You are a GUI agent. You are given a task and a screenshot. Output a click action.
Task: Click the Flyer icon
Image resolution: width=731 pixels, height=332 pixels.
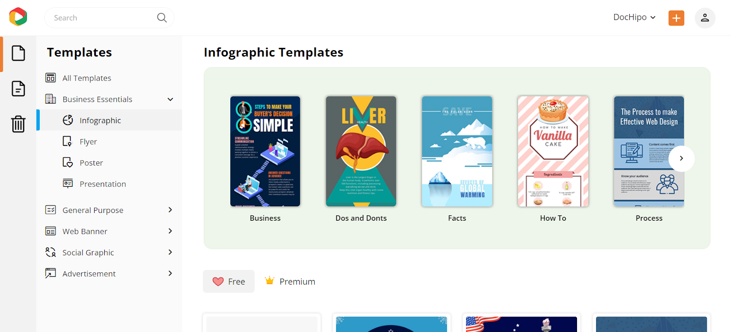click(x=68, y=141)
